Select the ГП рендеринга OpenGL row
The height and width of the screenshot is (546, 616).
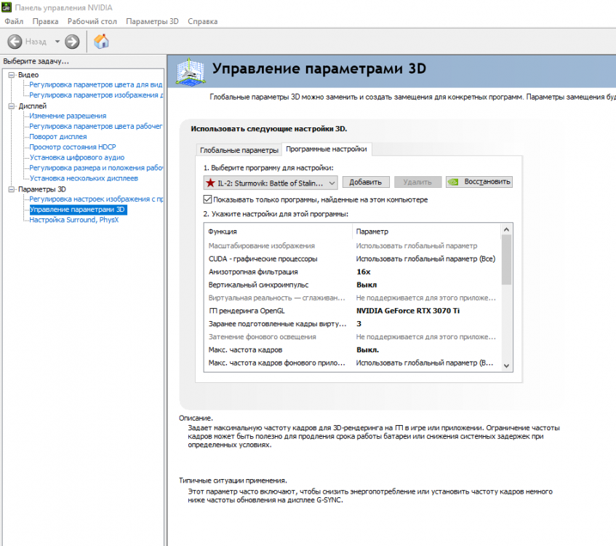point(353,311)
